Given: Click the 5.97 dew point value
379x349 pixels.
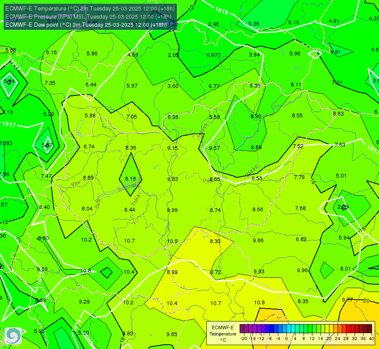Looking at the screenshot, I should tap(132, 86).
